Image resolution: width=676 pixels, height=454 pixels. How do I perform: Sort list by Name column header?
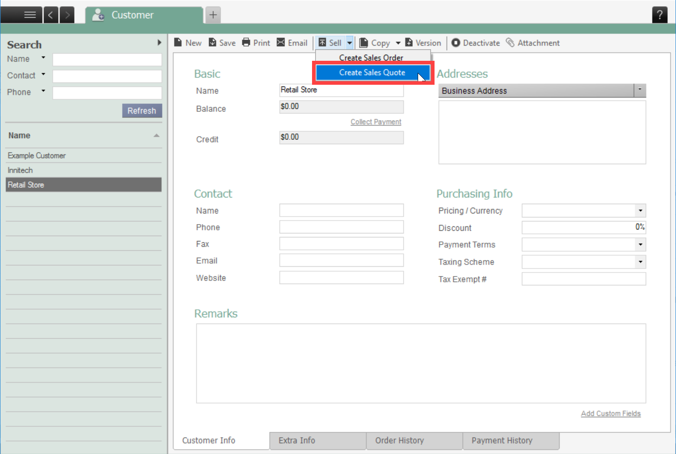(83, 135)
